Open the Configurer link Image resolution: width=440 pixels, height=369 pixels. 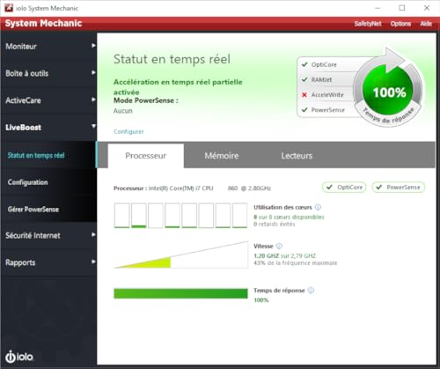click(128, 131)
